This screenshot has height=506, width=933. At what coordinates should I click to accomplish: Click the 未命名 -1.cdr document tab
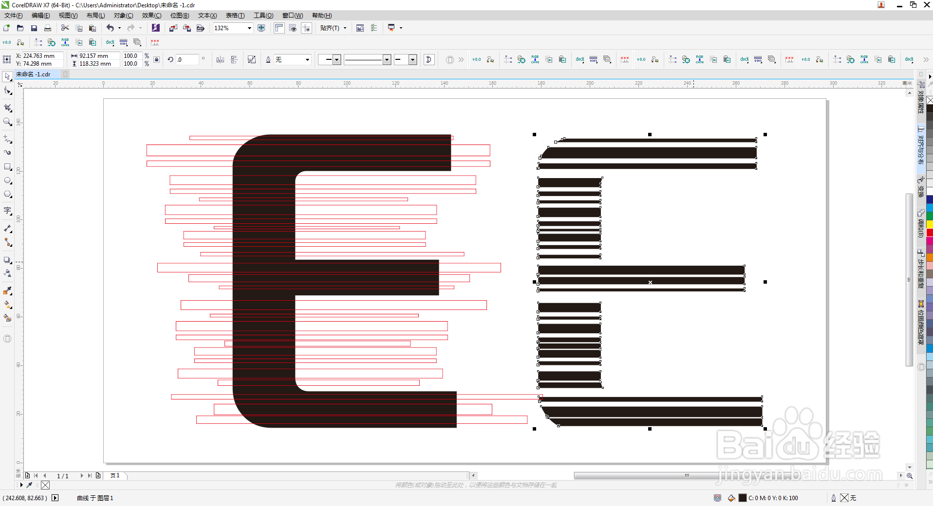coord(34,74)
